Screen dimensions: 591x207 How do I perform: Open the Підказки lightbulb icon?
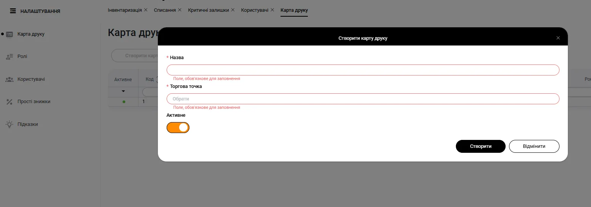coord(9,124)
